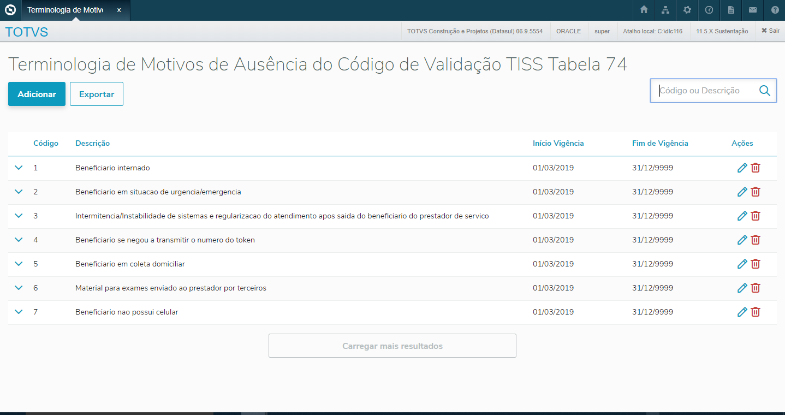
Task: Click the 11.5.X Sustentação label
Action: [x=722, y=31]
